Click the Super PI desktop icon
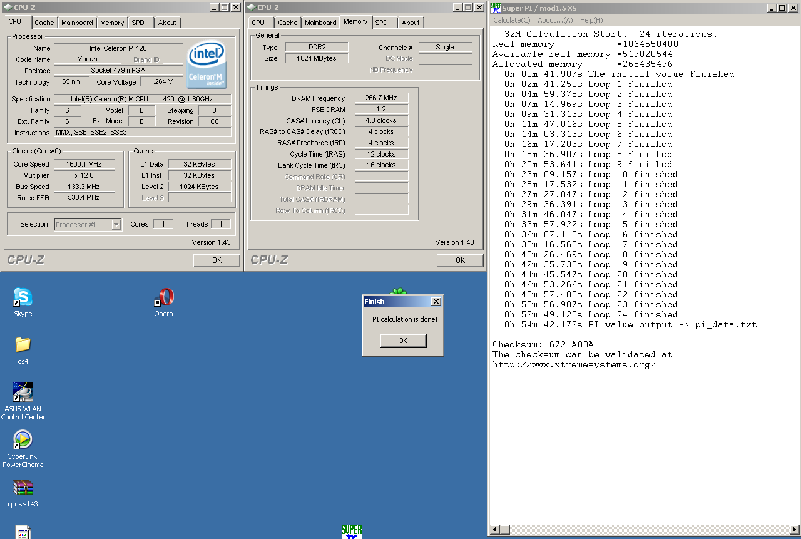801x539 pixels. click(352, 531)
